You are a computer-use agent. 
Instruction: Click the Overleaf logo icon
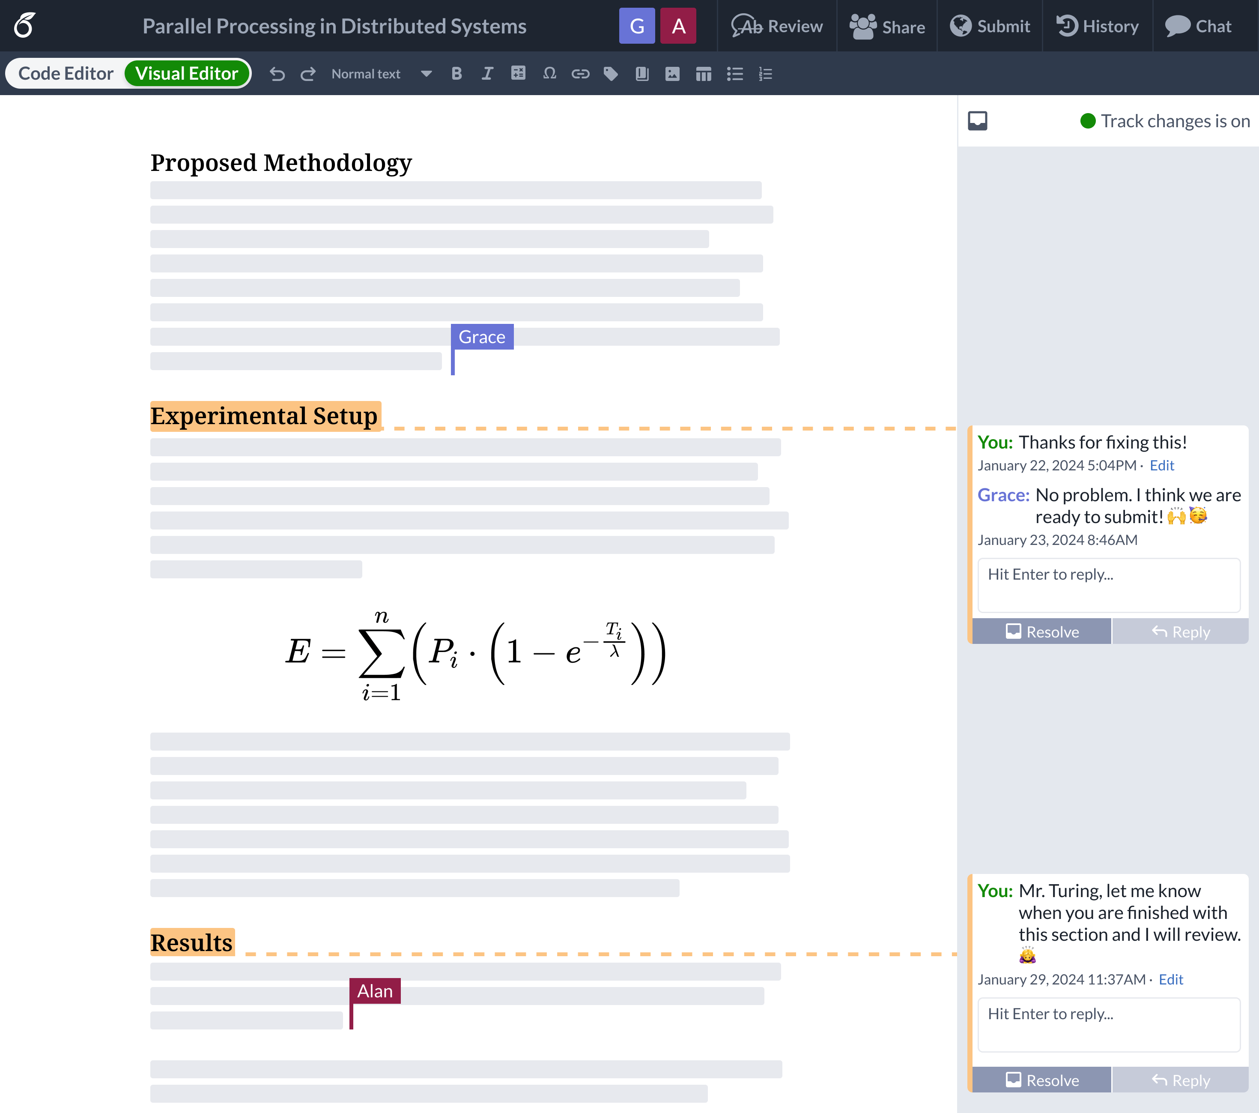click(25, 26)
